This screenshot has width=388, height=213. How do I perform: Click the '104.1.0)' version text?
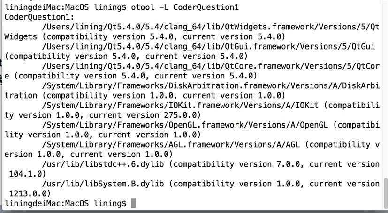point(28,174)
